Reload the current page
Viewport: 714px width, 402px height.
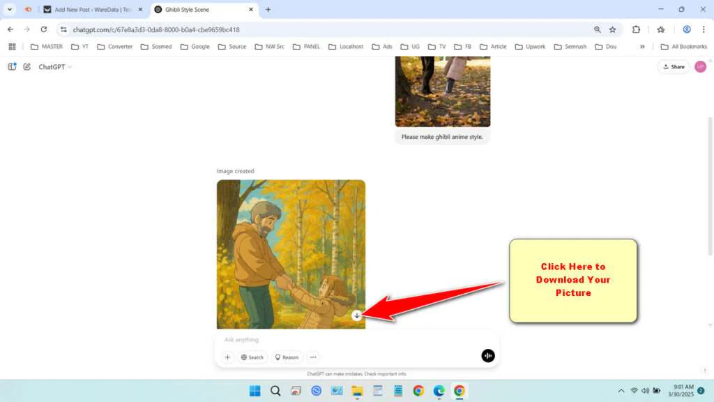43,30
